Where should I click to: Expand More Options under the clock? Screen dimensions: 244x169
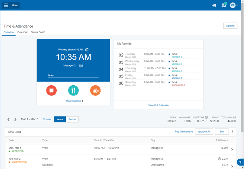coord(74,101)
